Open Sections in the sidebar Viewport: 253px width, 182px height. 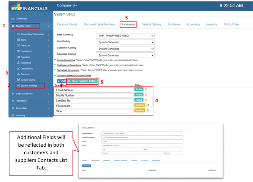(x=25, y=74)
